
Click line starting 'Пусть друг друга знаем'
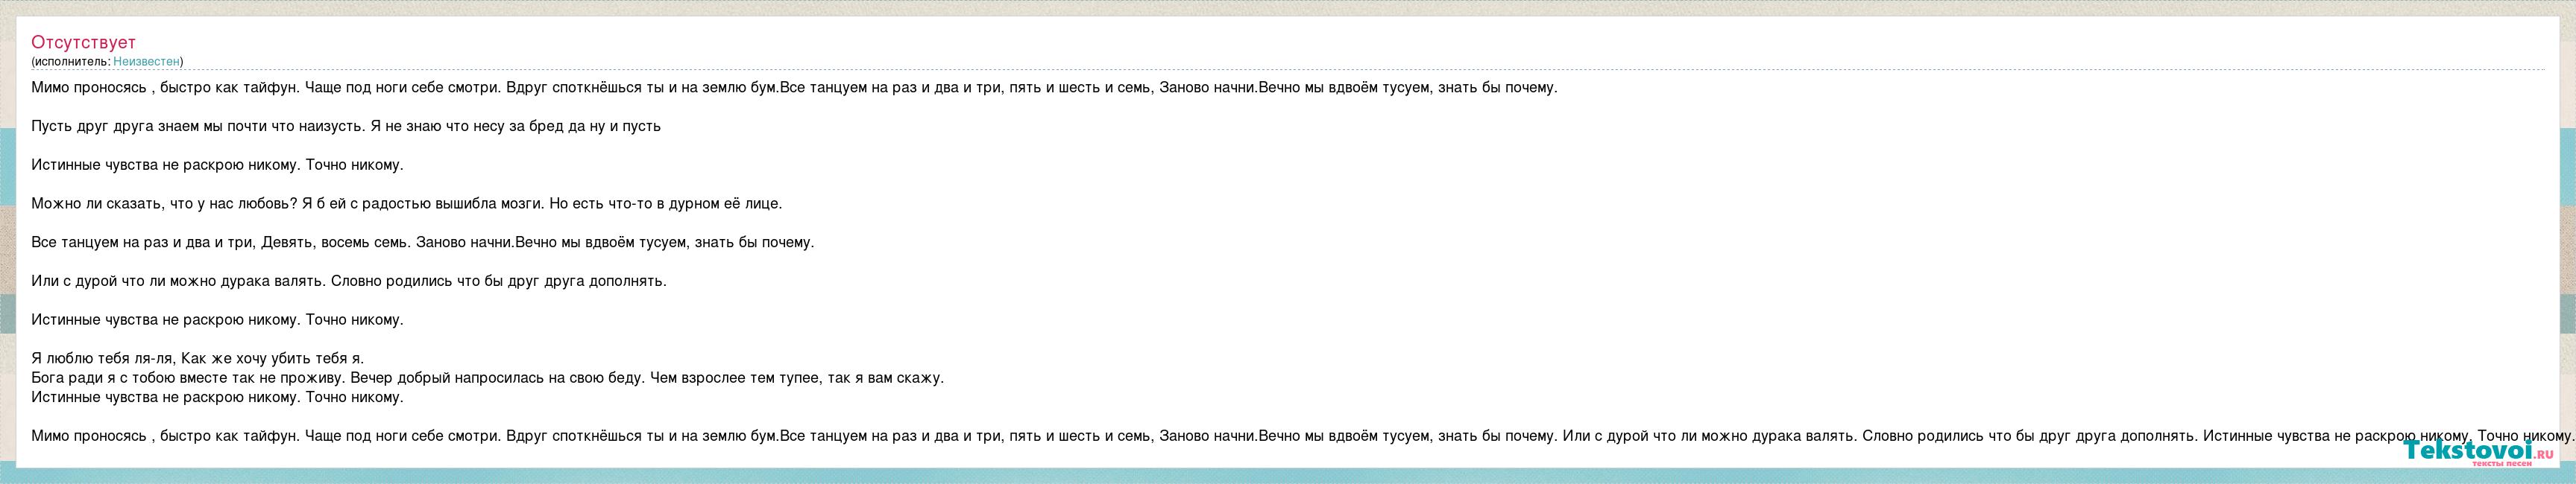tap(346, 127)
